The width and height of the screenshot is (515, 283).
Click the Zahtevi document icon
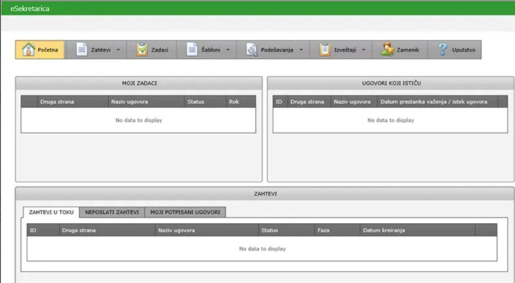(81, 50)
